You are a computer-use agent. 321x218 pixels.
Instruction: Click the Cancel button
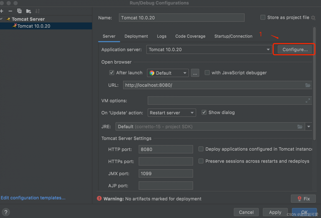pyautogui.click(x=246, y=212)
